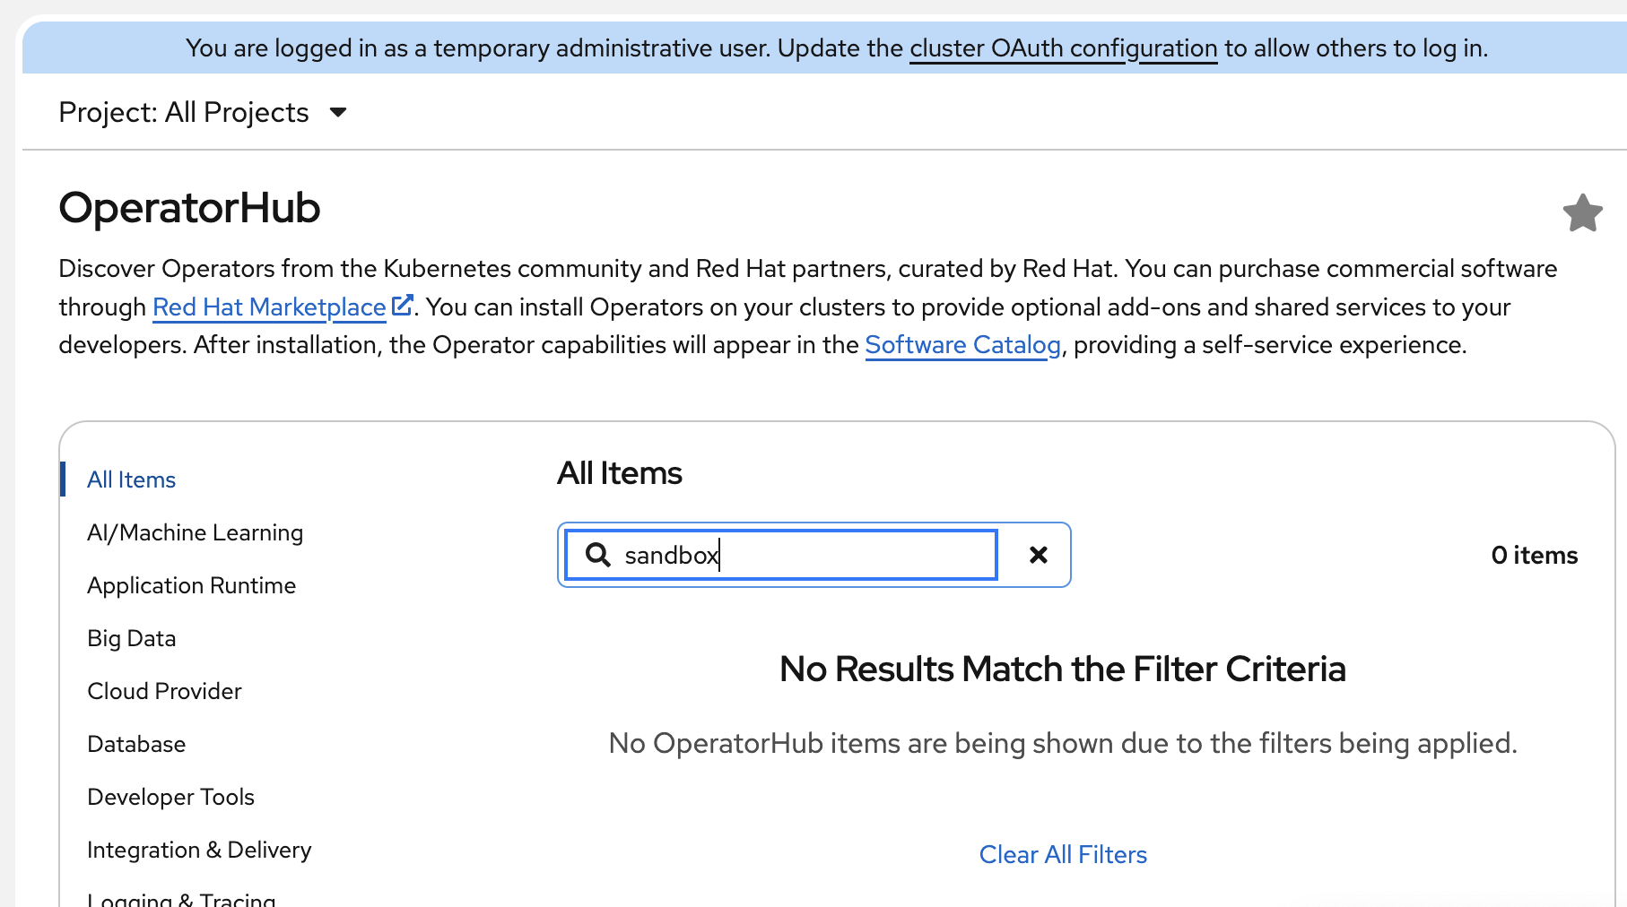
Task: Select the Developer Tools category
Action: 170,798
